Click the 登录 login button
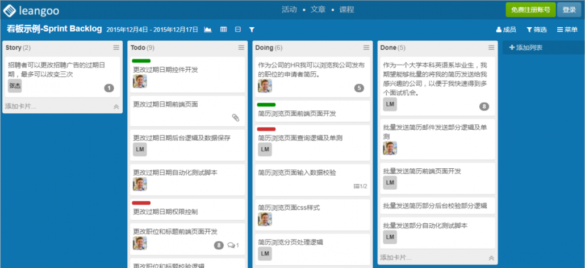The image size is (585, 268). [x=569, y=10]
